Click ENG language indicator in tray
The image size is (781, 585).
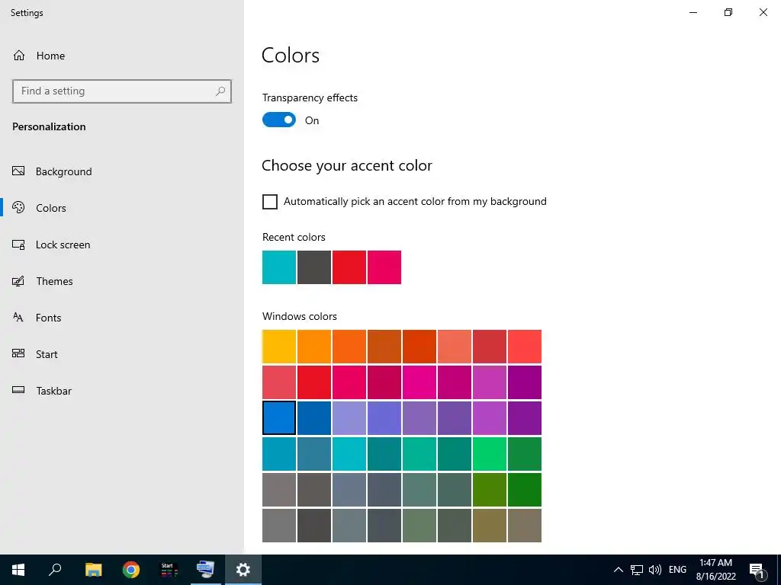[x=677, y=570]
